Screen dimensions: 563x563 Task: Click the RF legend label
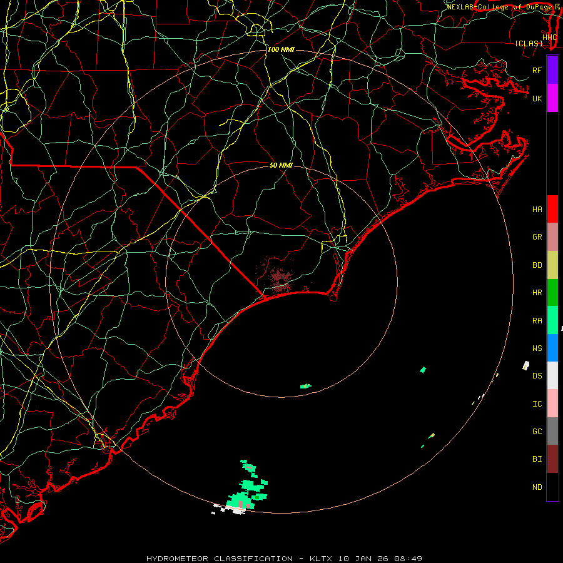click(x=537, y=70)
